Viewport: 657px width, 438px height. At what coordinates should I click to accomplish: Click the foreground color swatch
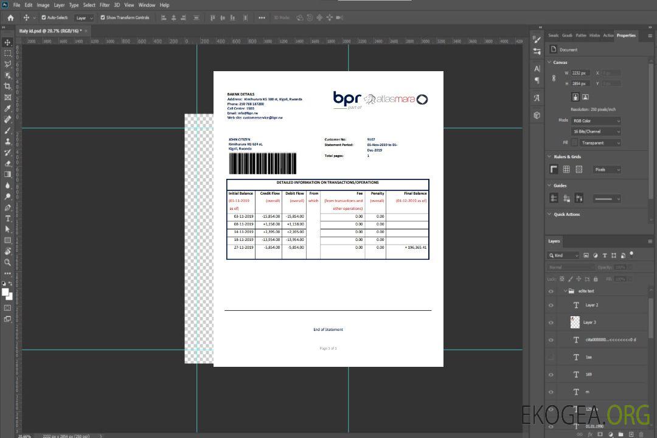[x=5, y=292]
